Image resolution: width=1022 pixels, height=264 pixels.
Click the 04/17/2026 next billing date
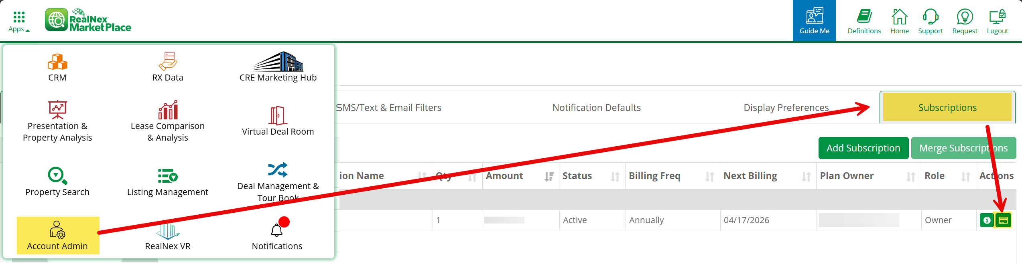point(746,220)
